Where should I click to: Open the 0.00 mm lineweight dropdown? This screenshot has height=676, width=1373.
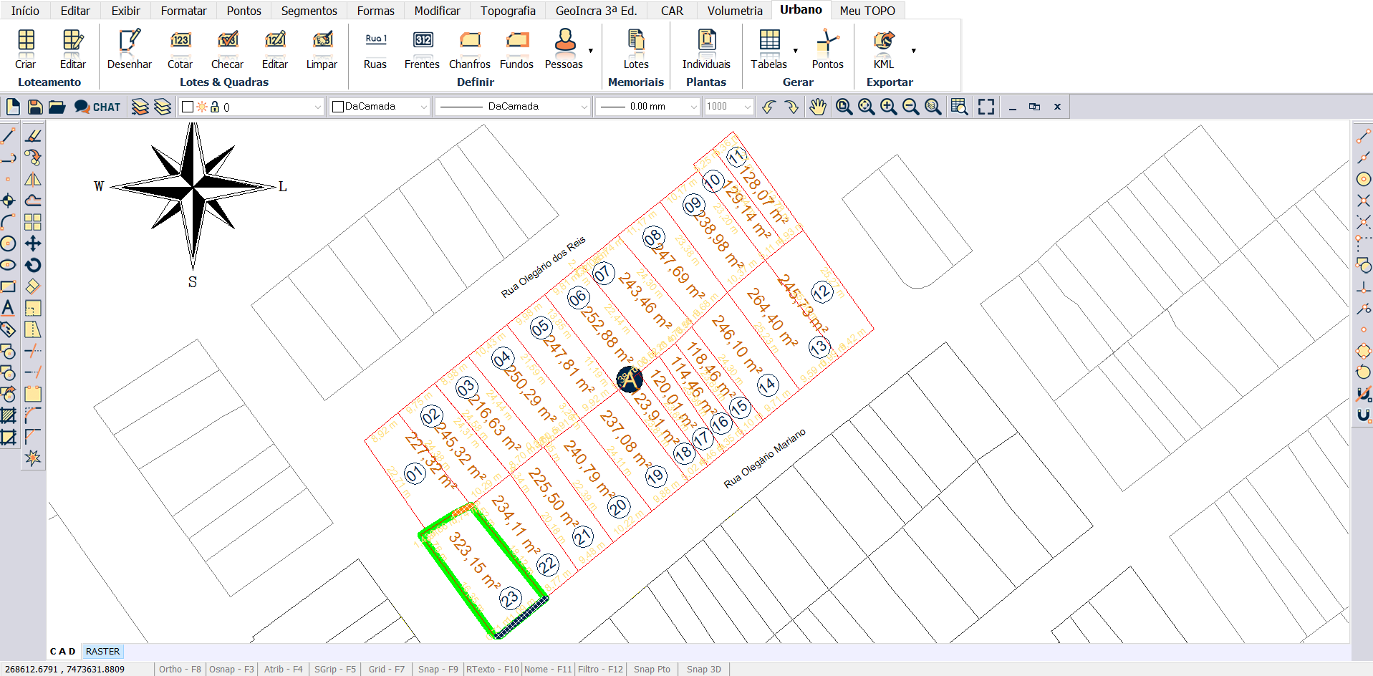tap(647, 107)
